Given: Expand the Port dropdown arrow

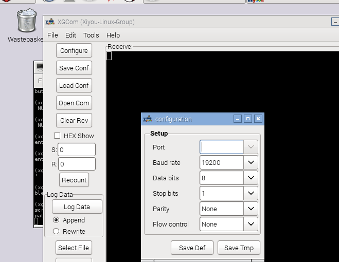Looking at the screenshot, I should (x=251, y=147).
